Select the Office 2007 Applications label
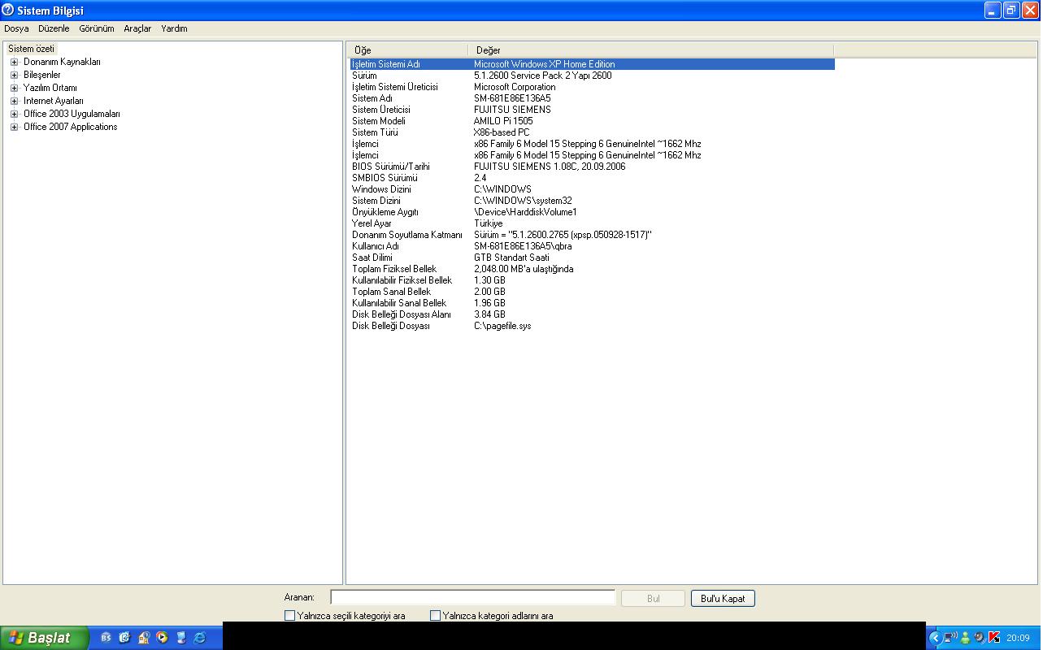This screenshot has width=1043, height=650. [70, 127]
